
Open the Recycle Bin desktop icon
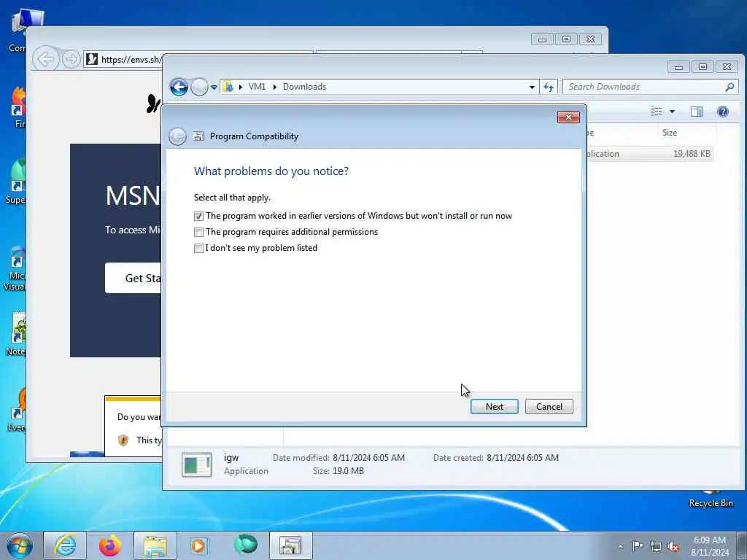(x=711, y=497)
